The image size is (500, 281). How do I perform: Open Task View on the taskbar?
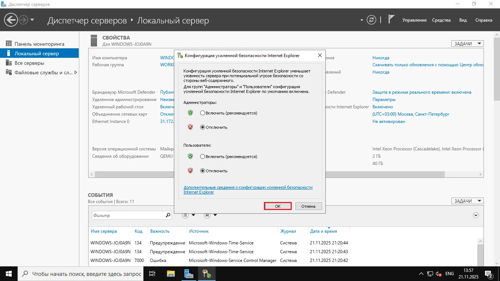tap(152, 274)
